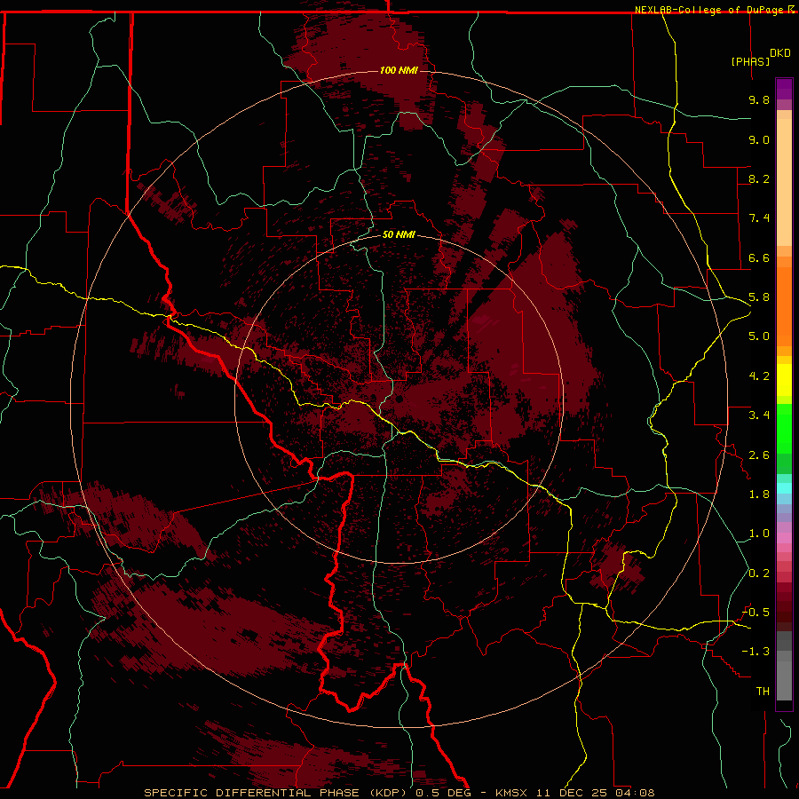Image resolution: width=799 pixels, height=799 pixels.
Task: Click the 9.0 value on the scale
Action: point(759,139)
